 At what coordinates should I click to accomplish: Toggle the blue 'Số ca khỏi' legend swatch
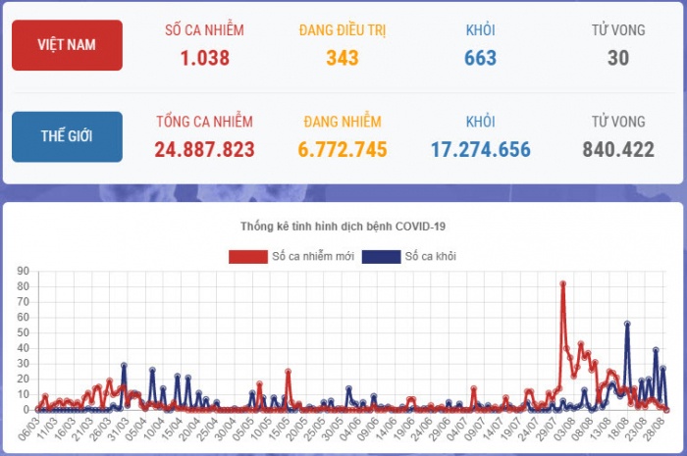[381, 257]
